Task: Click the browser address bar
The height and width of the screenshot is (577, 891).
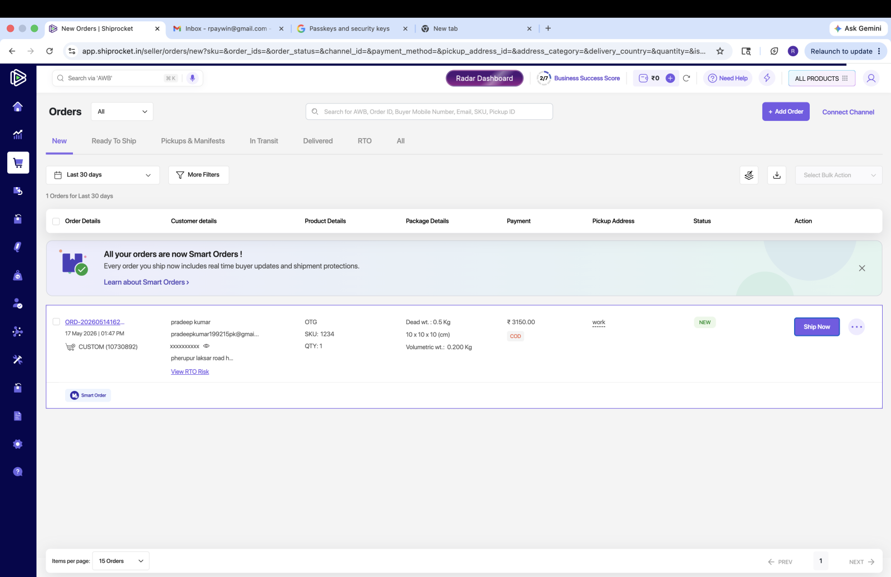Action: pos(393,51)
